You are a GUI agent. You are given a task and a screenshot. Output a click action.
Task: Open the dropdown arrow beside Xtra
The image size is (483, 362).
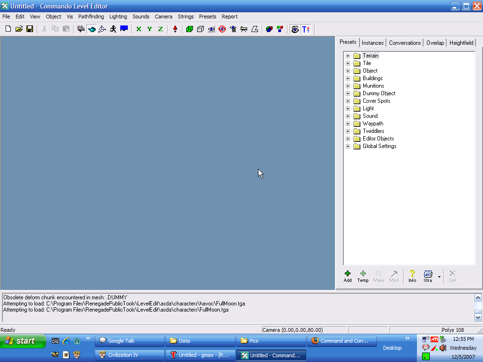point(439,277)
